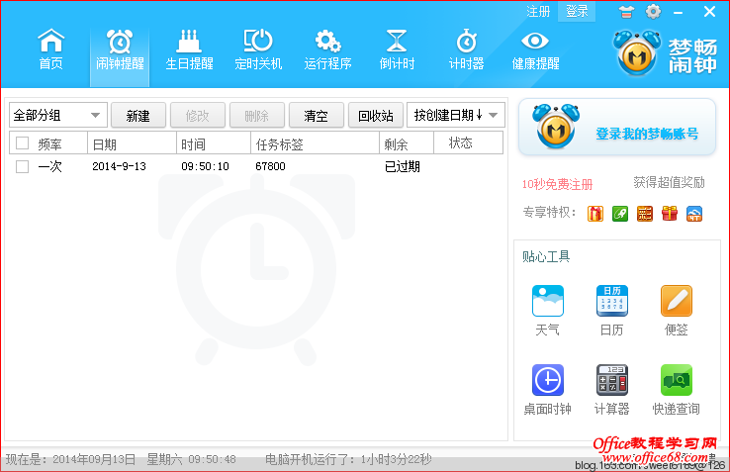Click the 梦畅闹钟 logo clock icon
This screenshot has height=472, width=730.
pyautogui.click(x=637, y=52)
